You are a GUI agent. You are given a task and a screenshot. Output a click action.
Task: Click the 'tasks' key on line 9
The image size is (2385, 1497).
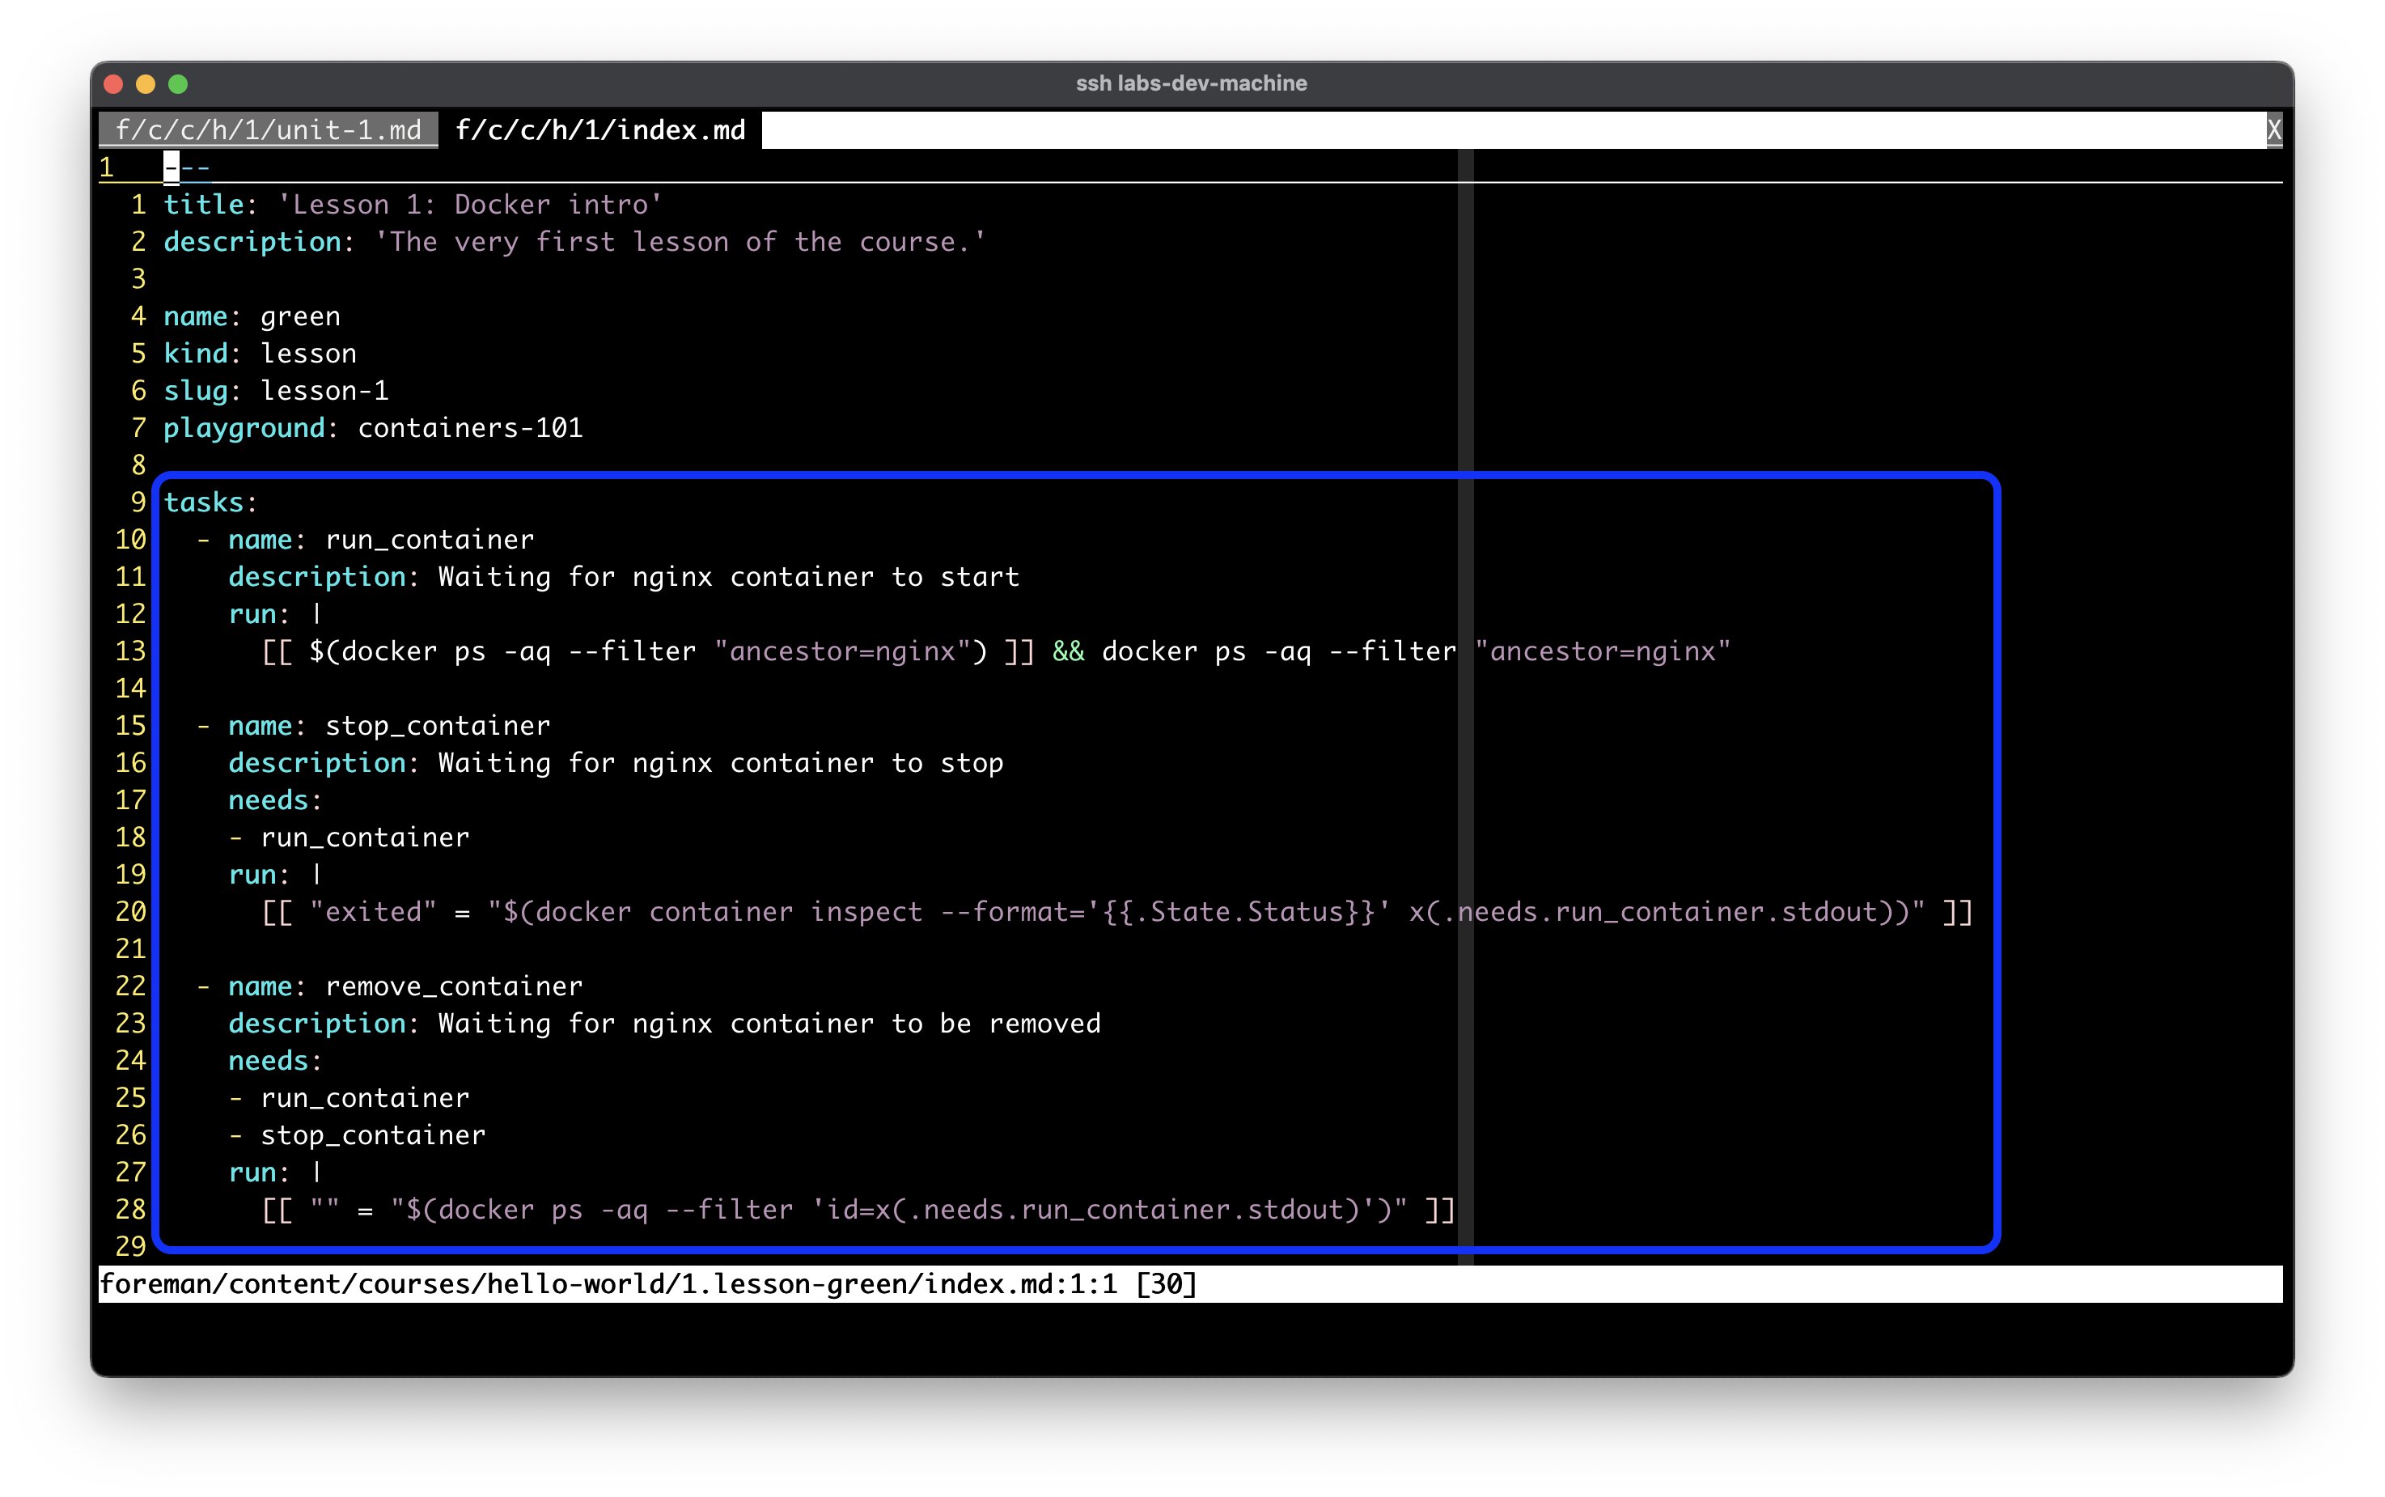[204, 503]
